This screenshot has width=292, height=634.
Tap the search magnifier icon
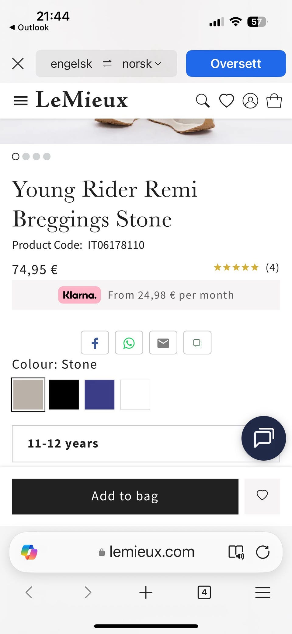(203, 101)
